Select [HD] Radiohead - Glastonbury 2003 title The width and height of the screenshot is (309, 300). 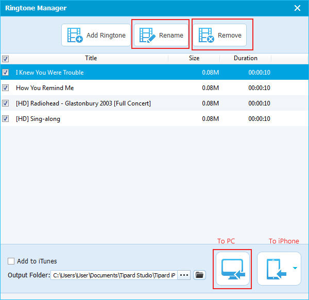pyautogui.click(x=83, y=103)
